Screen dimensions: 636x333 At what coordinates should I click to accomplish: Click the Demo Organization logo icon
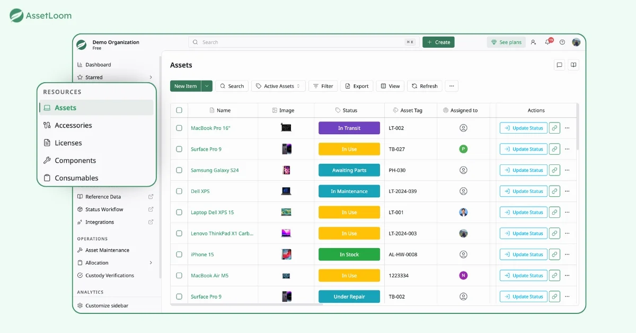pos(81,45)
